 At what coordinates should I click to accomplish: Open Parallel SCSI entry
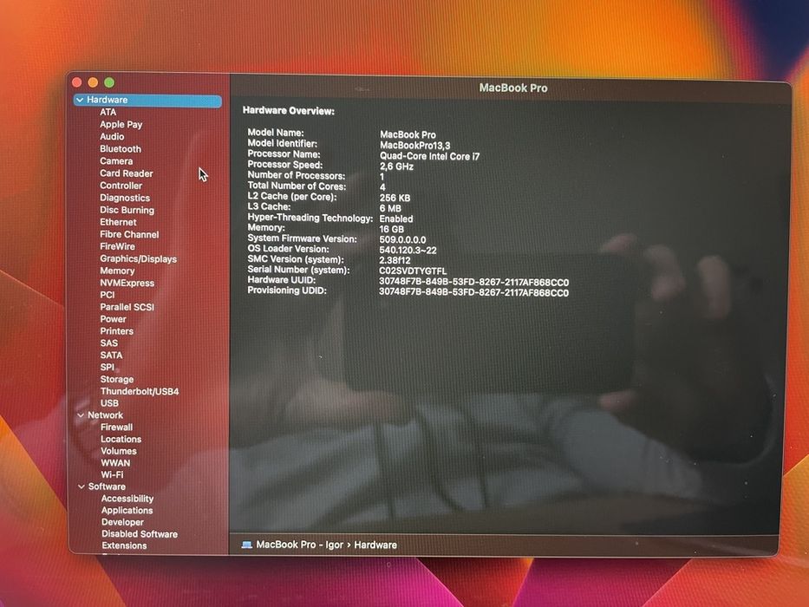(127, 307)
